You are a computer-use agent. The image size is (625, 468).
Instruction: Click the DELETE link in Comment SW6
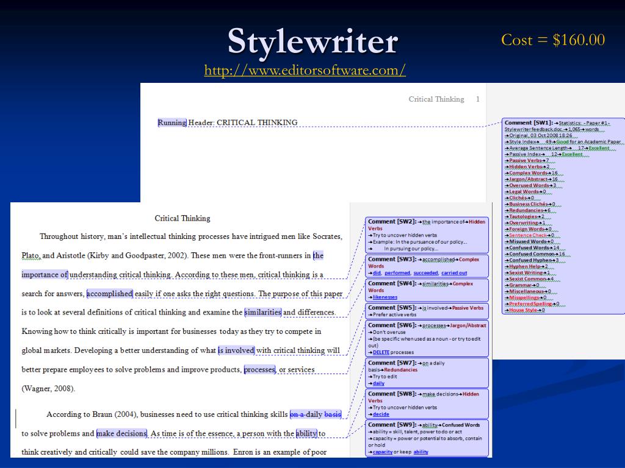click(x=381, y=352)
